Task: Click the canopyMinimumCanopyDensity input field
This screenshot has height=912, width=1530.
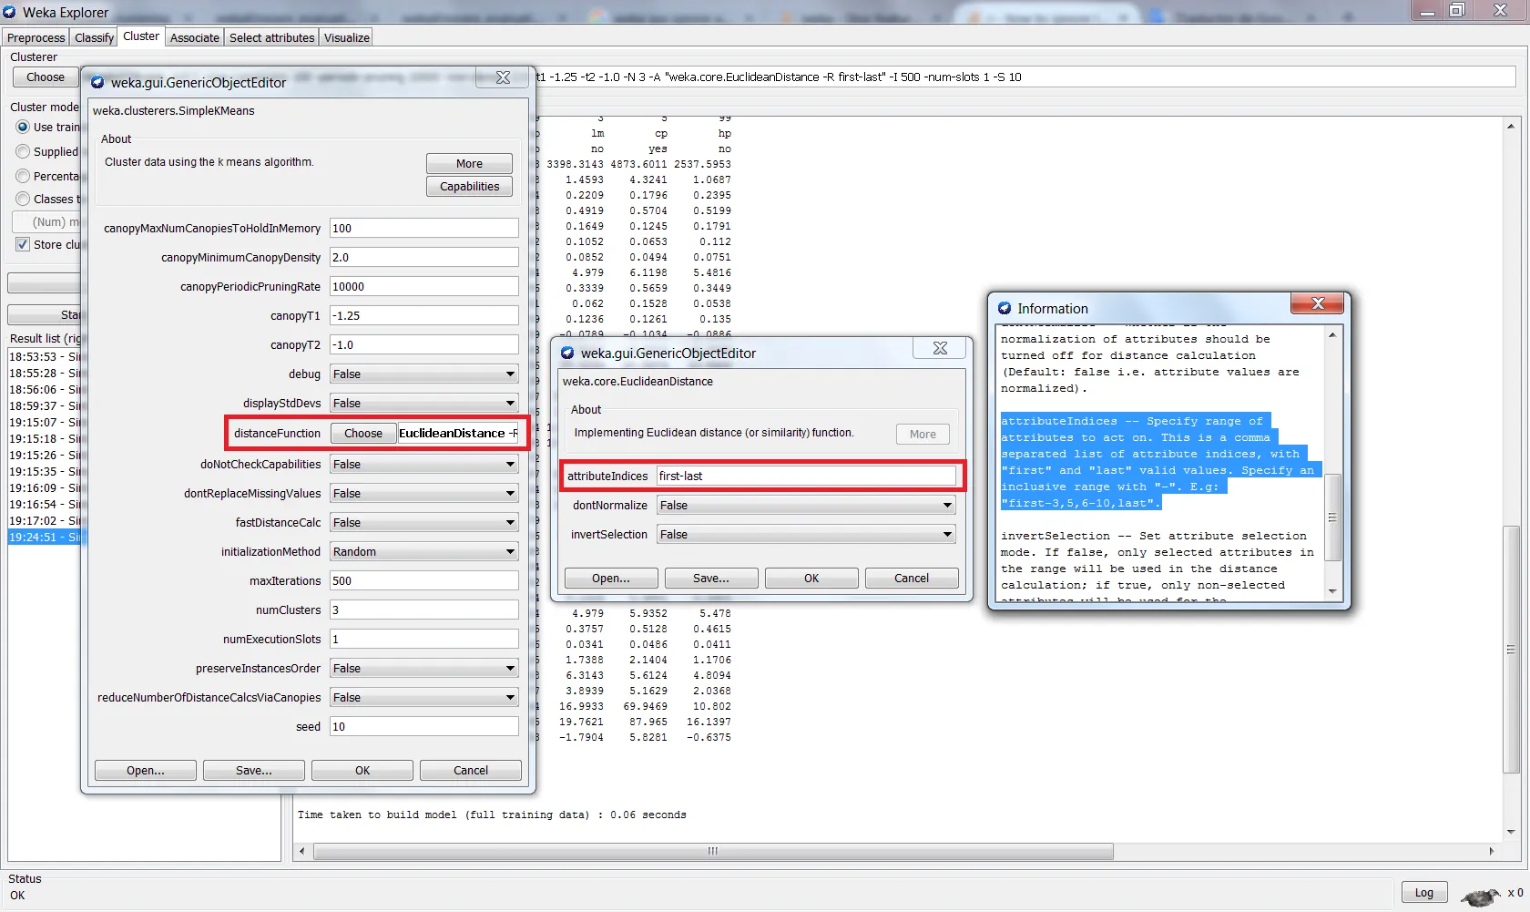Action: [x=424, y=257]
